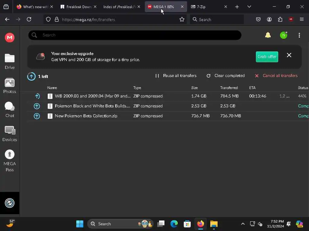Click the Type column header
309x231 pixels.
(x=137, y=88)
